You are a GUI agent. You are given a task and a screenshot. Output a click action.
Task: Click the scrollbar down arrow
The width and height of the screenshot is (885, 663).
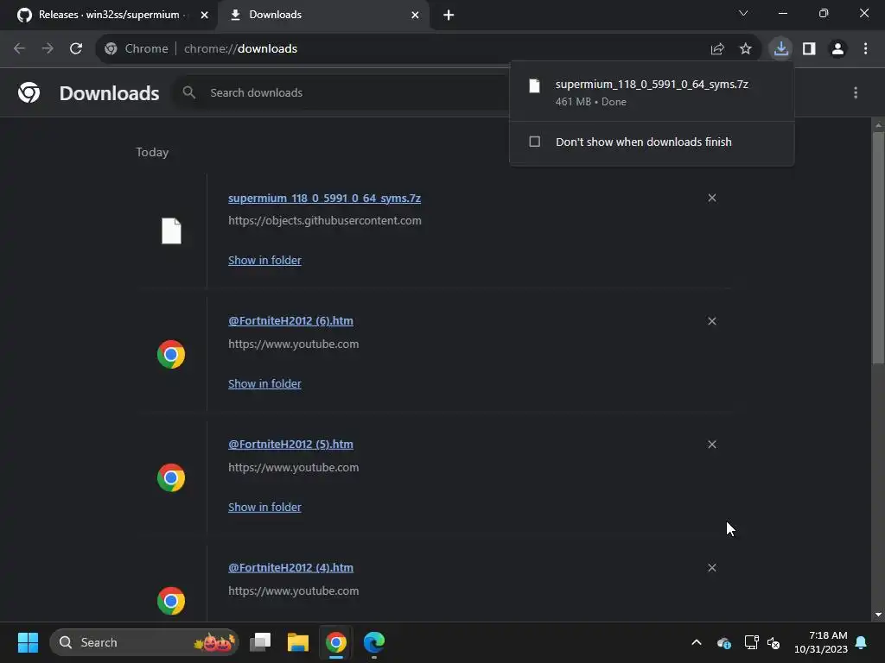click(878, 615)
